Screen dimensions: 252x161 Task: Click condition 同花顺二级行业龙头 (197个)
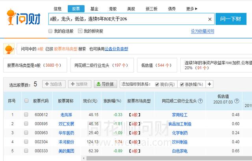(x=102, y=65)
